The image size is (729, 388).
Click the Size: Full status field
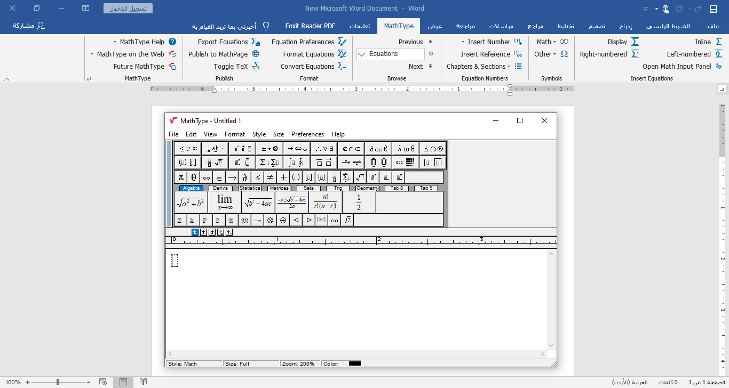pos(251,364)
